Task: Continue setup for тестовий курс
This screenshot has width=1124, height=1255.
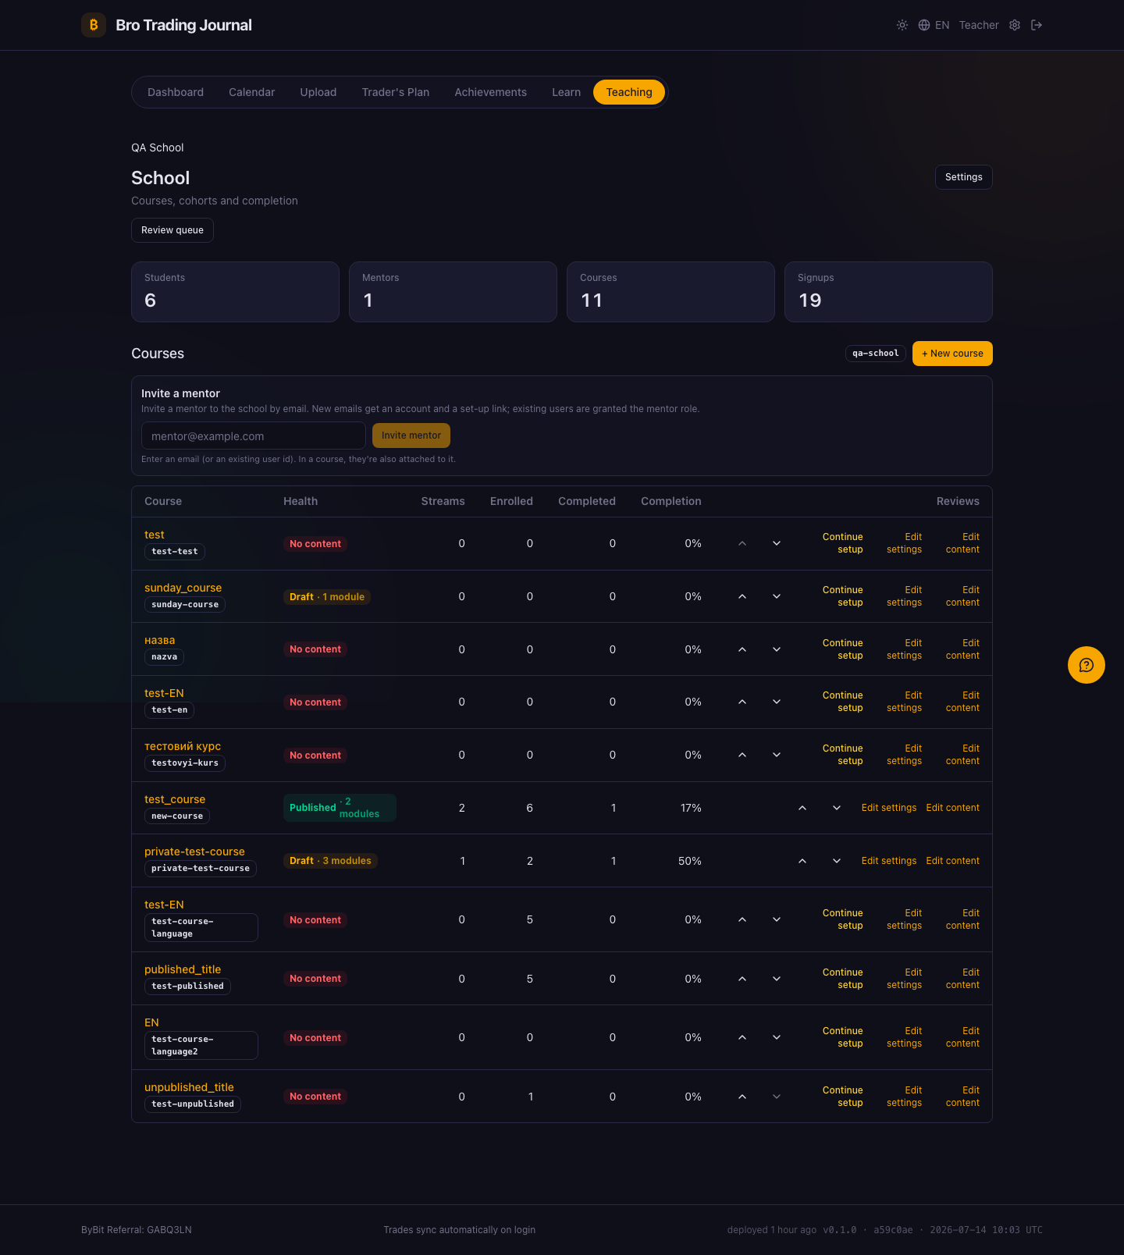Action: (x=843, y=755)
